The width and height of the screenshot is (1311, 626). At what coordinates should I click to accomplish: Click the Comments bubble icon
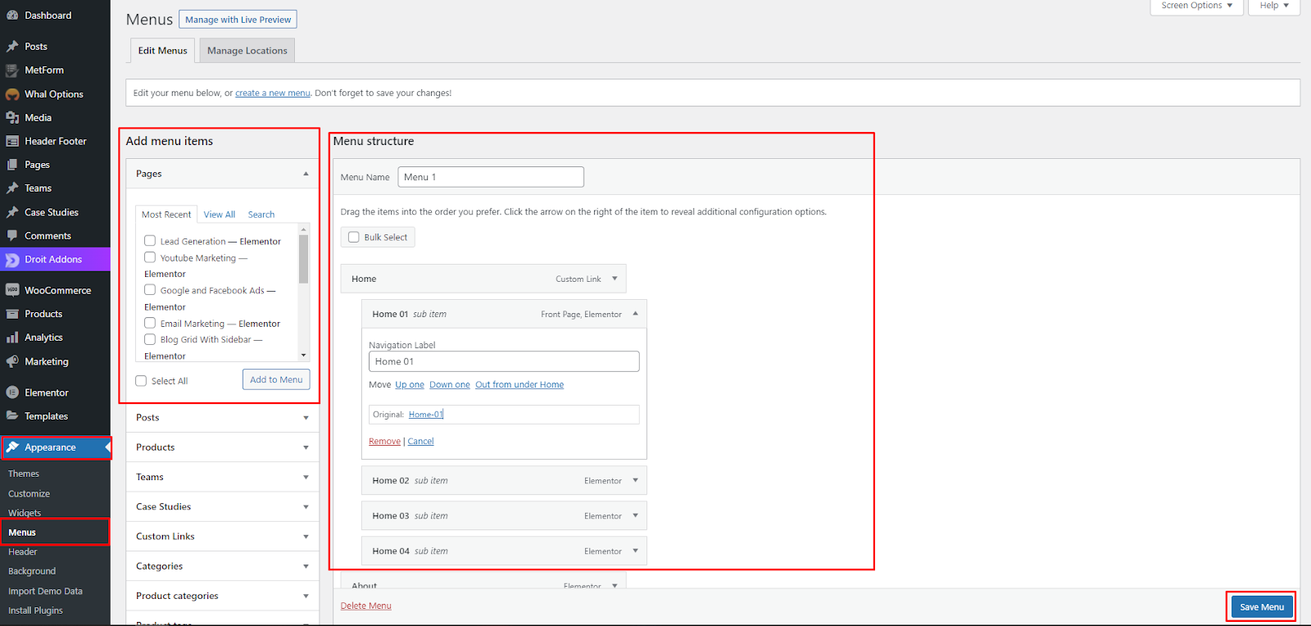pyautogui.click(x=12, y=236)
